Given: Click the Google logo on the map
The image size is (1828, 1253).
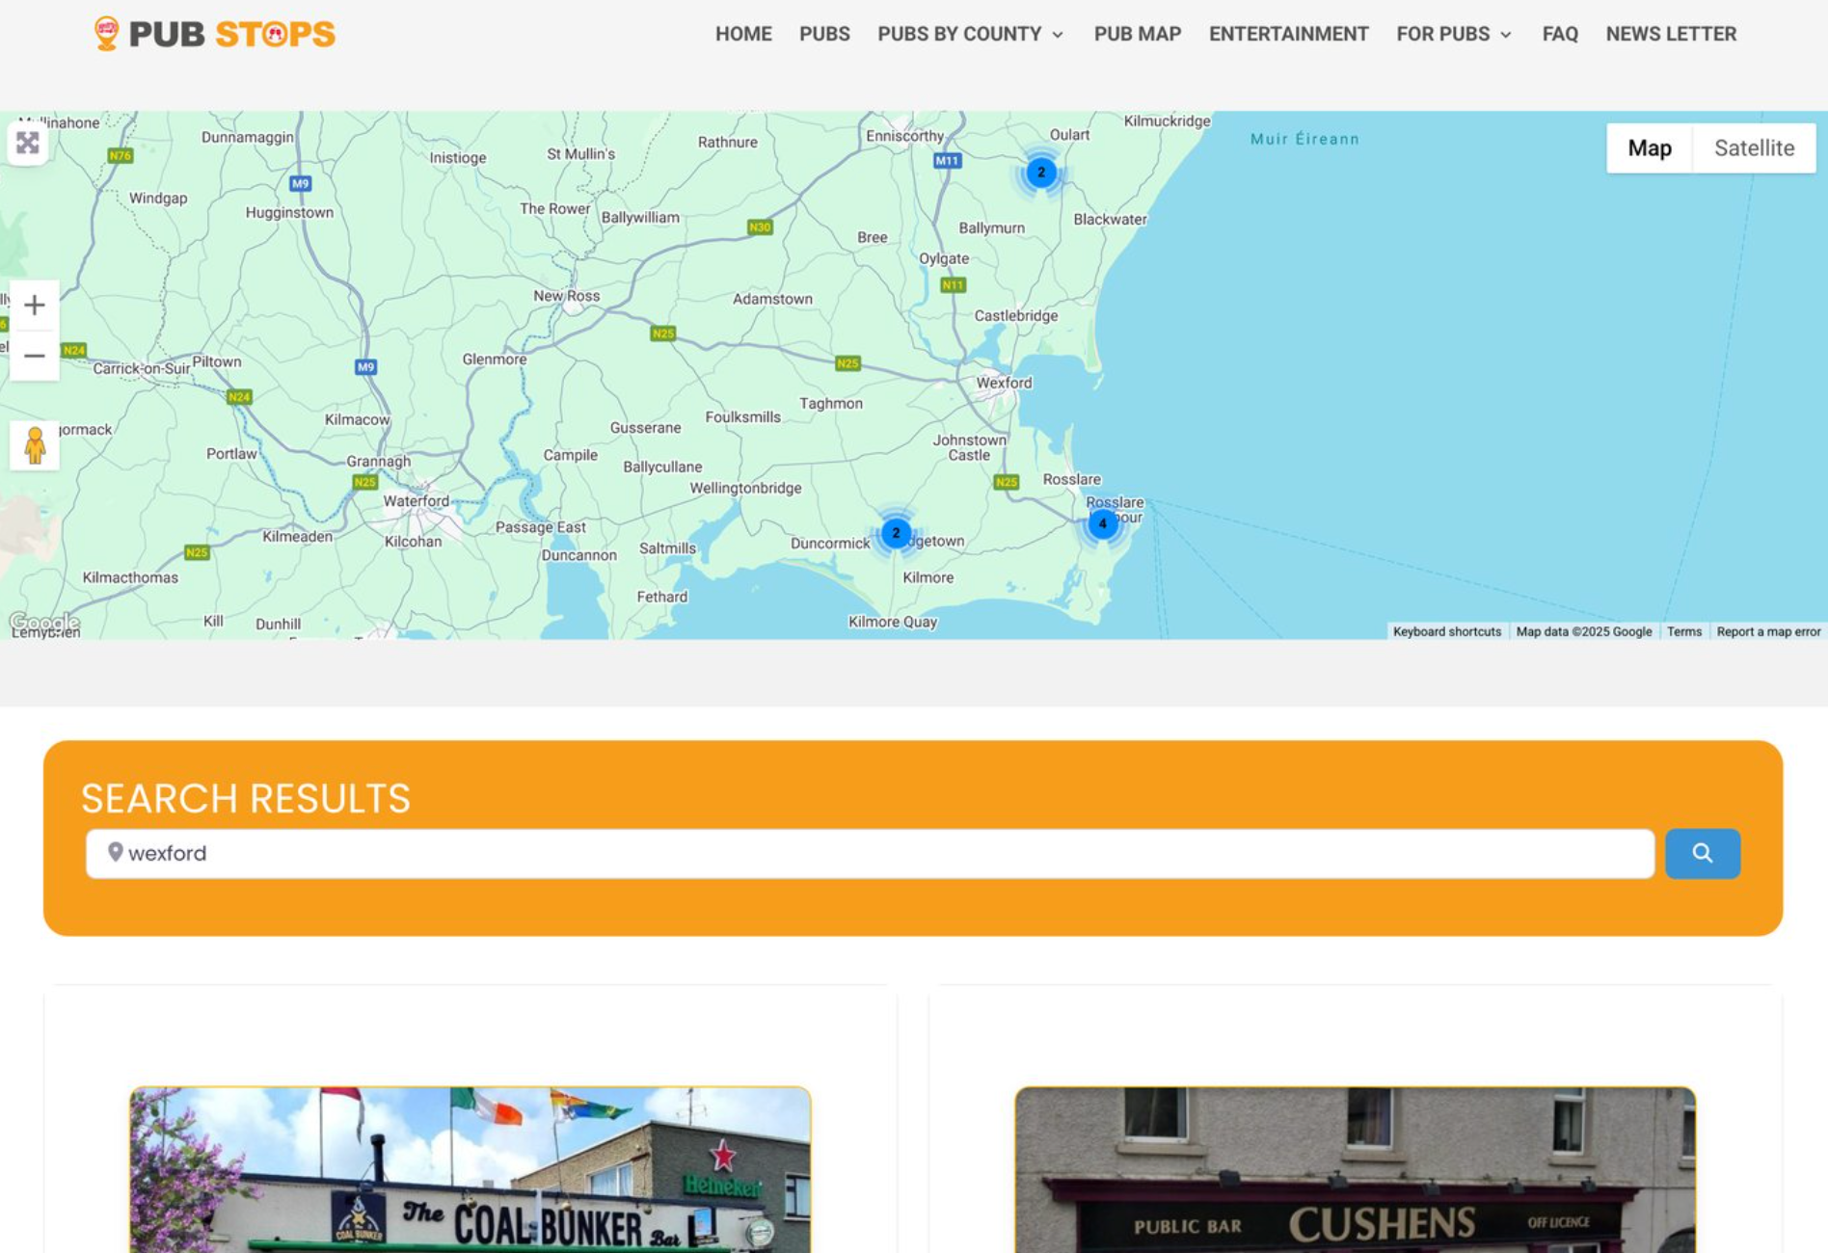Looking at the screenshot, I should [x=44, y=622].
